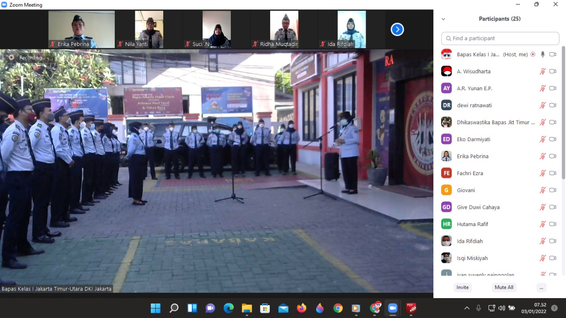
Task: Select Erika Pebrina video thumbnail
Action: (x=81, y=29)
